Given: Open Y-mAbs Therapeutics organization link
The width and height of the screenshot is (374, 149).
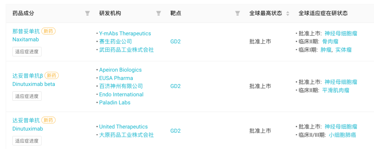Looking at the screenshot, I should pos(125,33).
